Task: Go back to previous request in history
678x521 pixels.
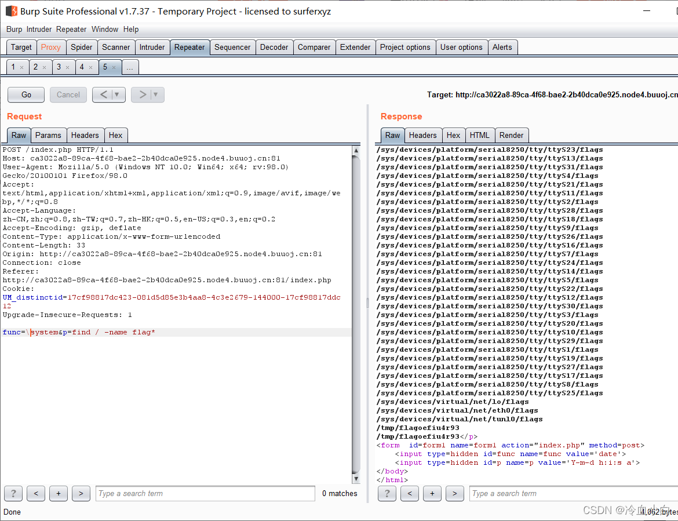Action: coord(103,94)
